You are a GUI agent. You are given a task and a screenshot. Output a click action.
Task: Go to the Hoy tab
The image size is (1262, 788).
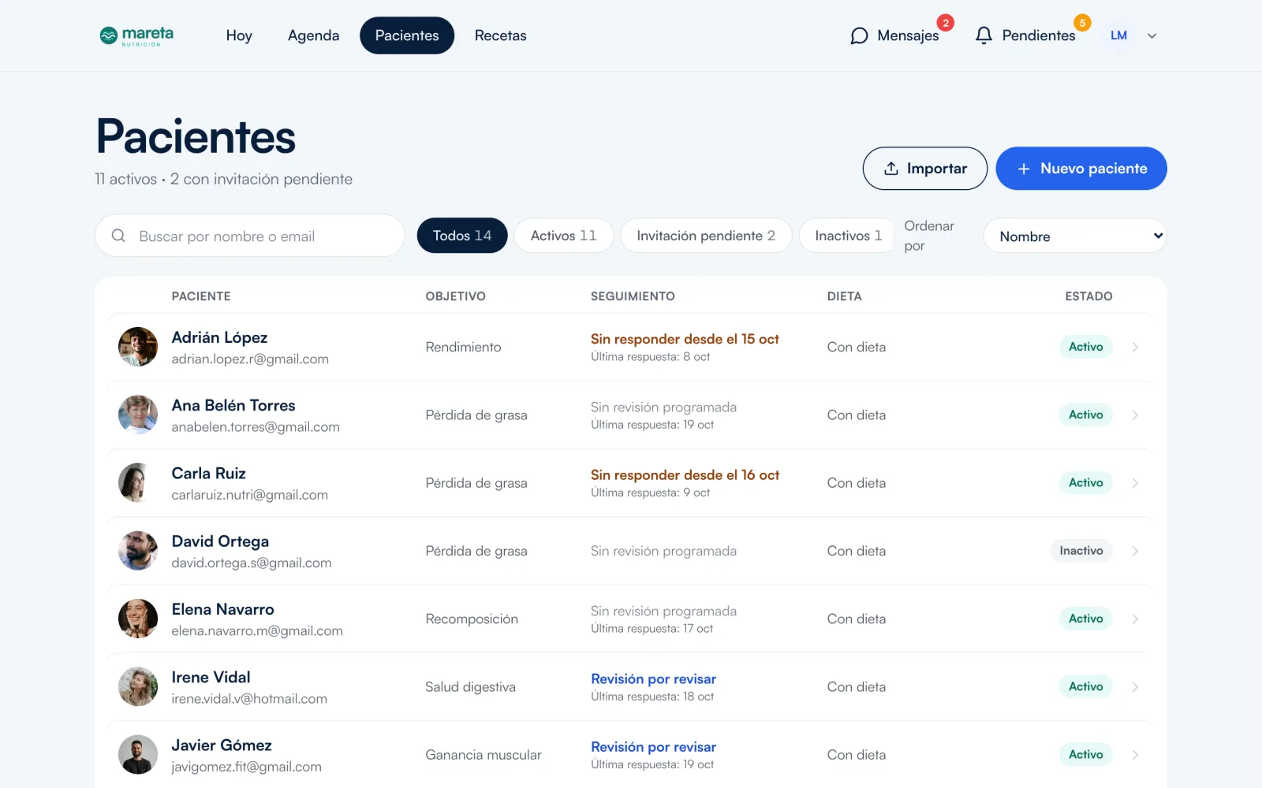(x=239, y=35)
